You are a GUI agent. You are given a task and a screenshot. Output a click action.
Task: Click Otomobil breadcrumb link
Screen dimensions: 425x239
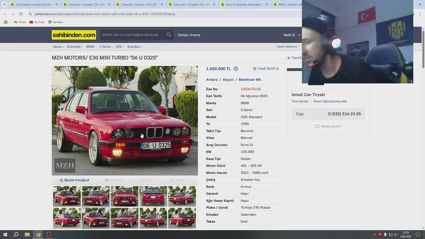(74, 47)
